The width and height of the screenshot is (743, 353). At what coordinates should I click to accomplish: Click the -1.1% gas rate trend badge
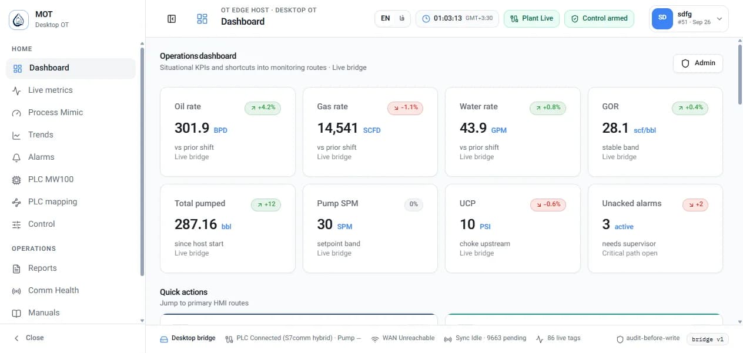pos(406,108)
